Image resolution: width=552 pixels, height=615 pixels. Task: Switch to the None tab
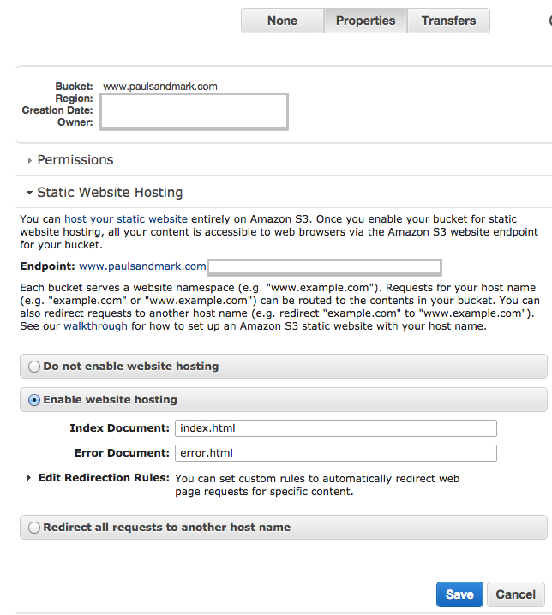coord(282,21)
